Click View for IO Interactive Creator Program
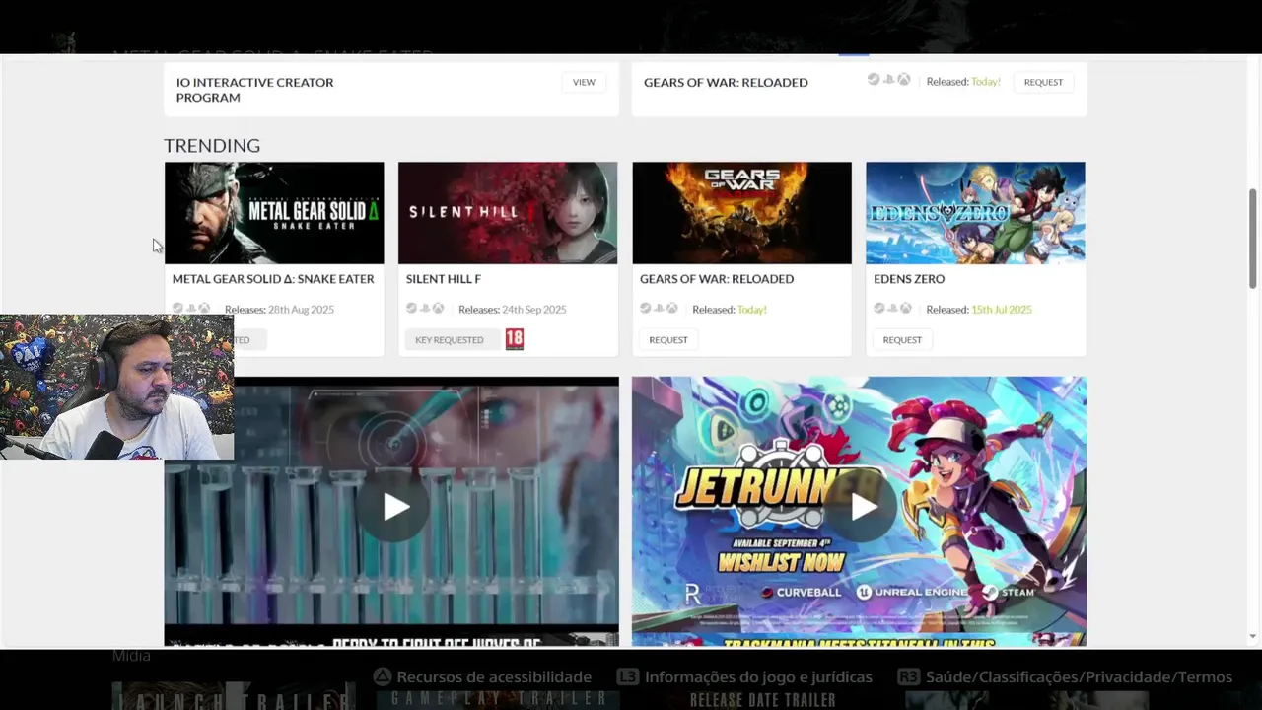1262x710 pixels. [584, 82]
